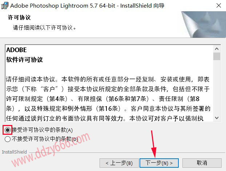Viewport: 226px width, 171px height.
Task: Click the ADOBE heading in license text
Action: 16,50
